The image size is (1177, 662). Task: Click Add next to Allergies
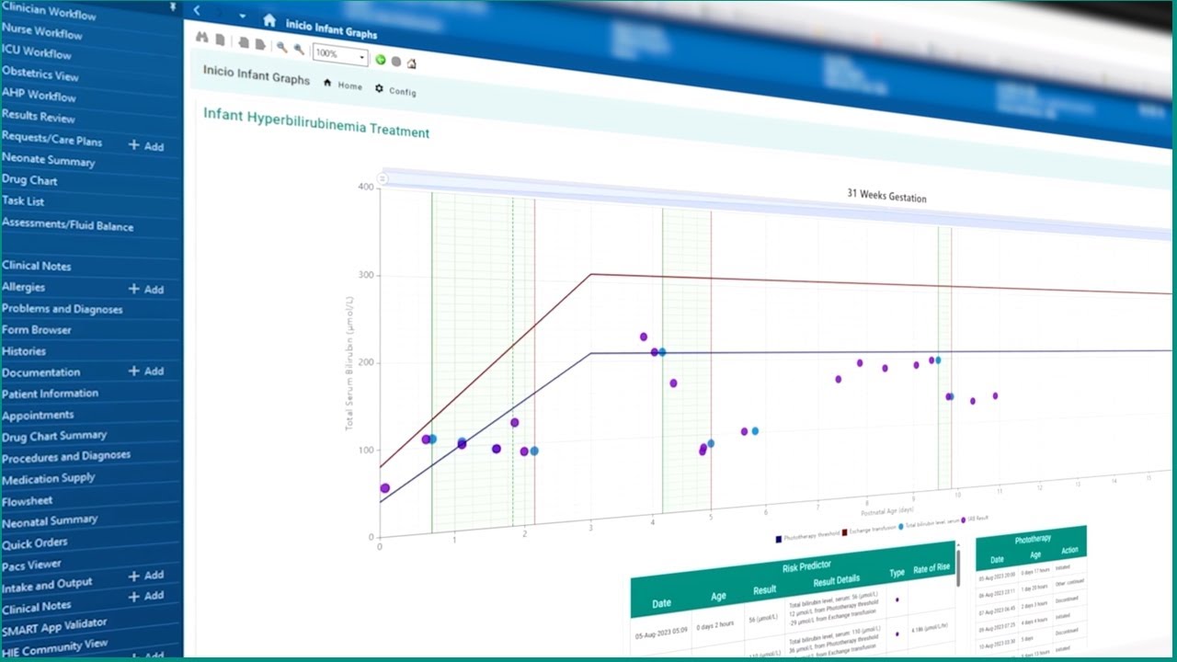click(146, 289)
